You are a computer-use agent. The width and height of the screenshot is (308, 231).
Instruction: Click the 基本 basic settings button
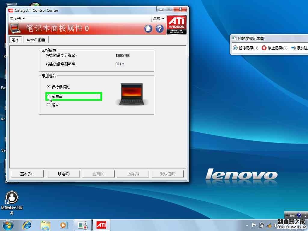[x=27, y=174]
